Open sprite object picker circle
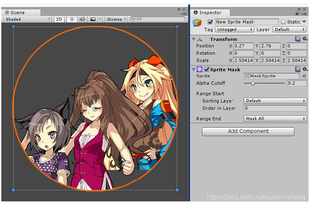 (x=304, y=76)
